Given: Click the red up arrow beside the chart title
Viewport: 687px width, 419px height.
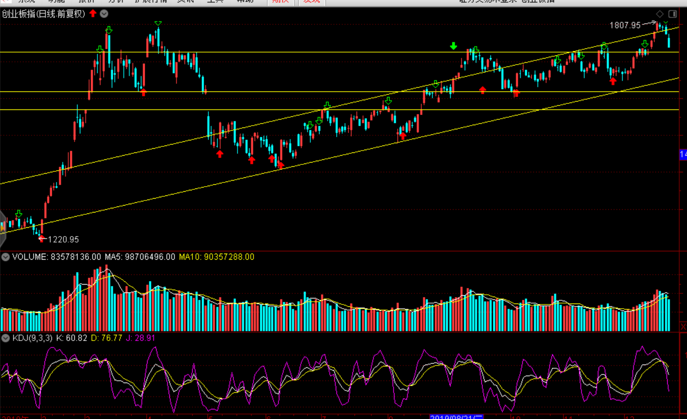Looking at the screenshot, I should coord(93,13).
